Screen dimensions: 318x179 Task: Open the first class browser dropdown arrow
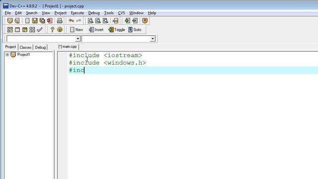78,39
